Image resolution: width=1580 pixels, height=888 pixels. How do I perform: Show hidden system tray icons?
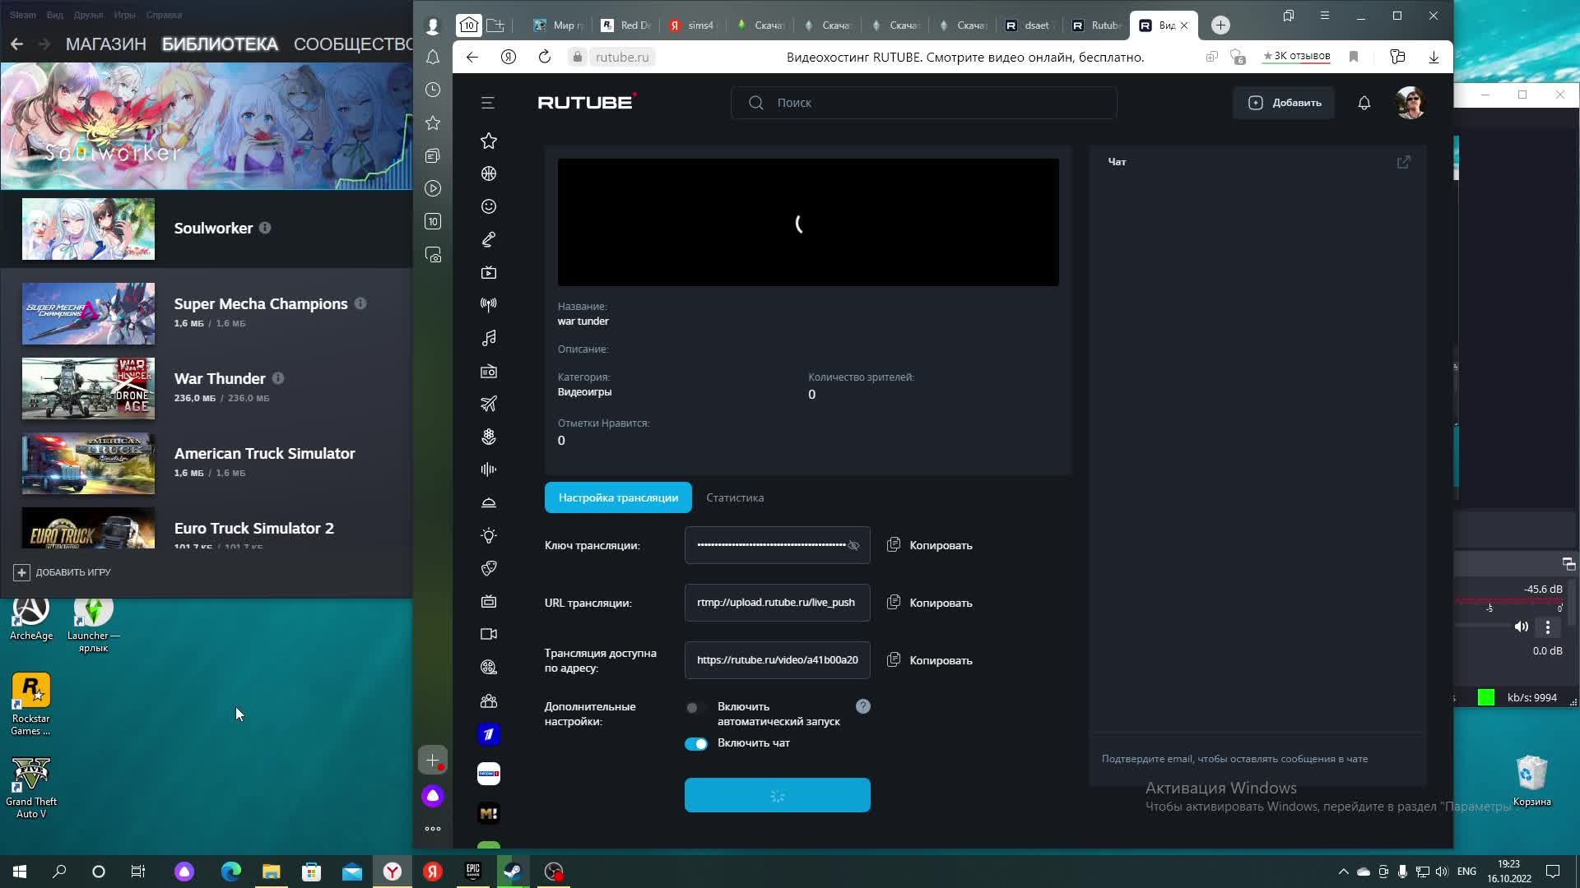(x=1343, y=872)
